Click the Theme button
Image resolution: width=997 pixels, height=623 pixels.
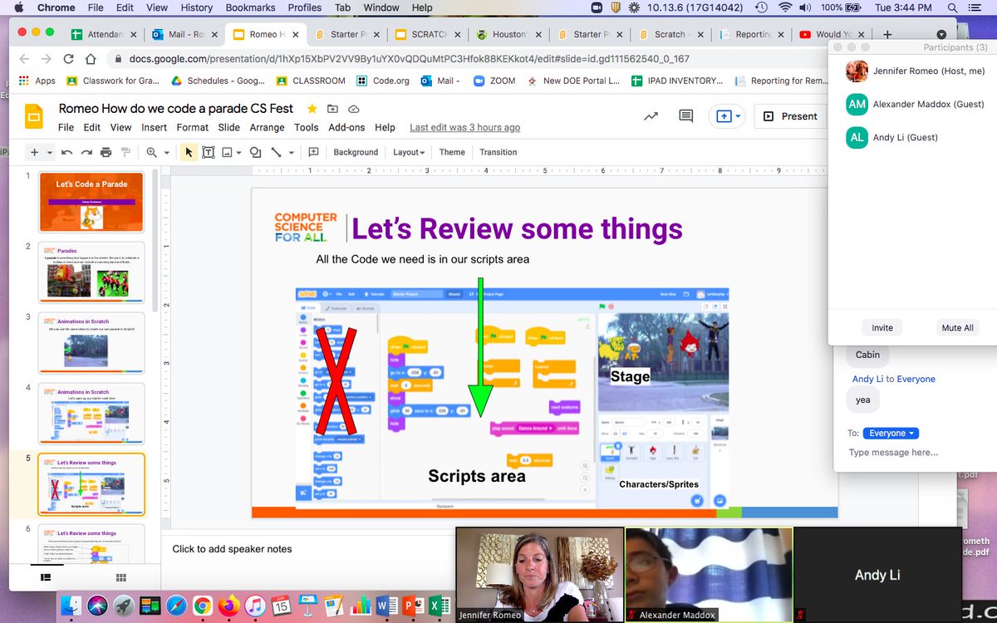pos(452,153)
